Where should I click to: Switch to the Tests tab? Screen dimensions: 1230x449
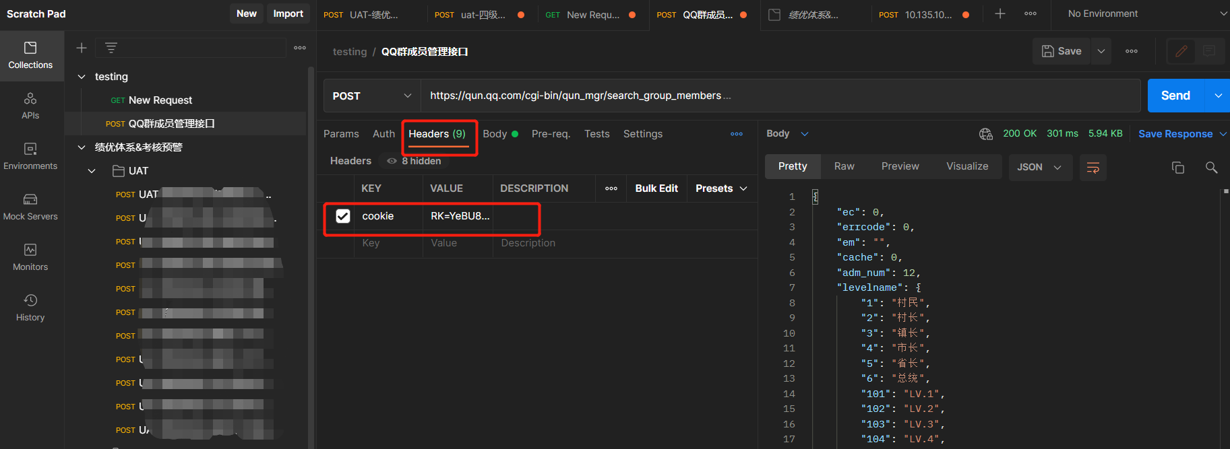[596, 134]
